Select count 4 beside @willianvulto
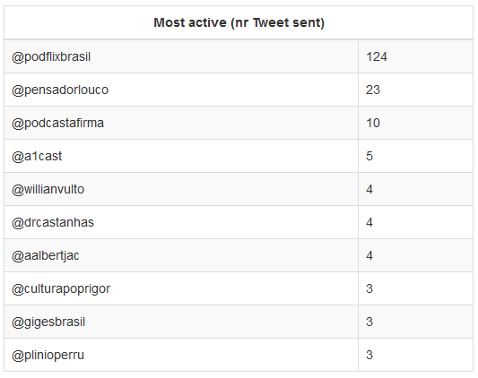 click(x=369, y=190)
